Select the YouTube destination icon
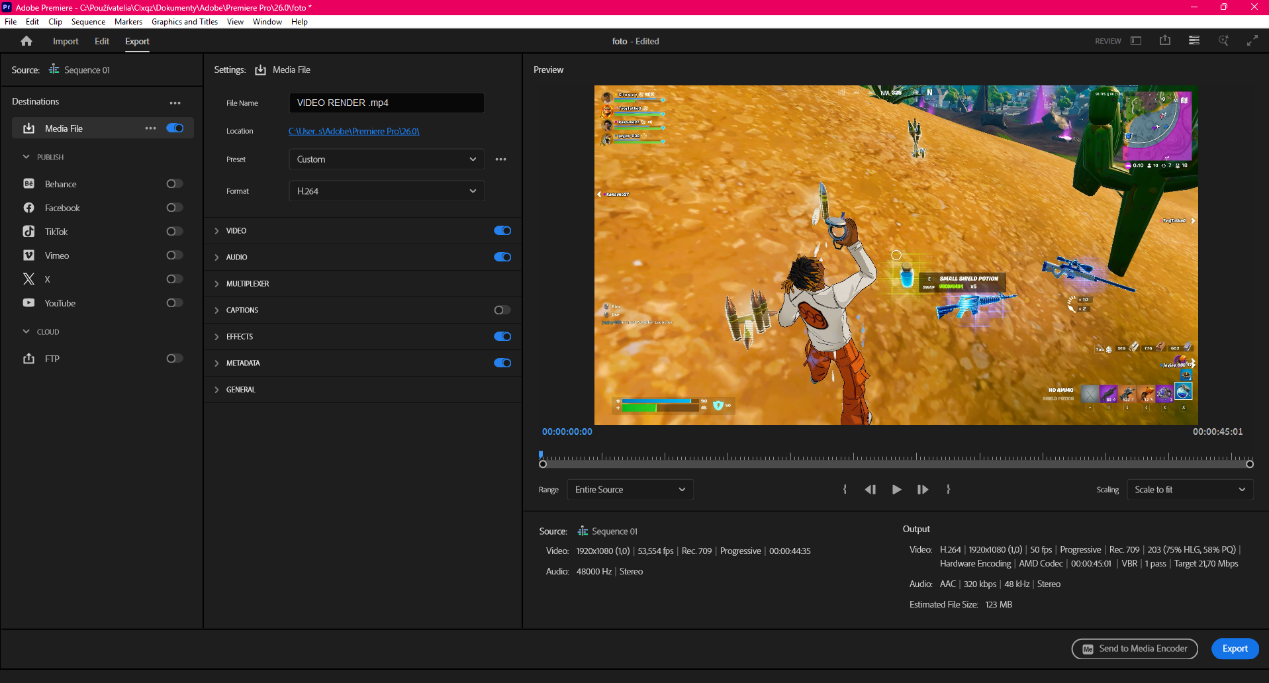Screen dimensions: 1269x683 [x=28, y=302]
